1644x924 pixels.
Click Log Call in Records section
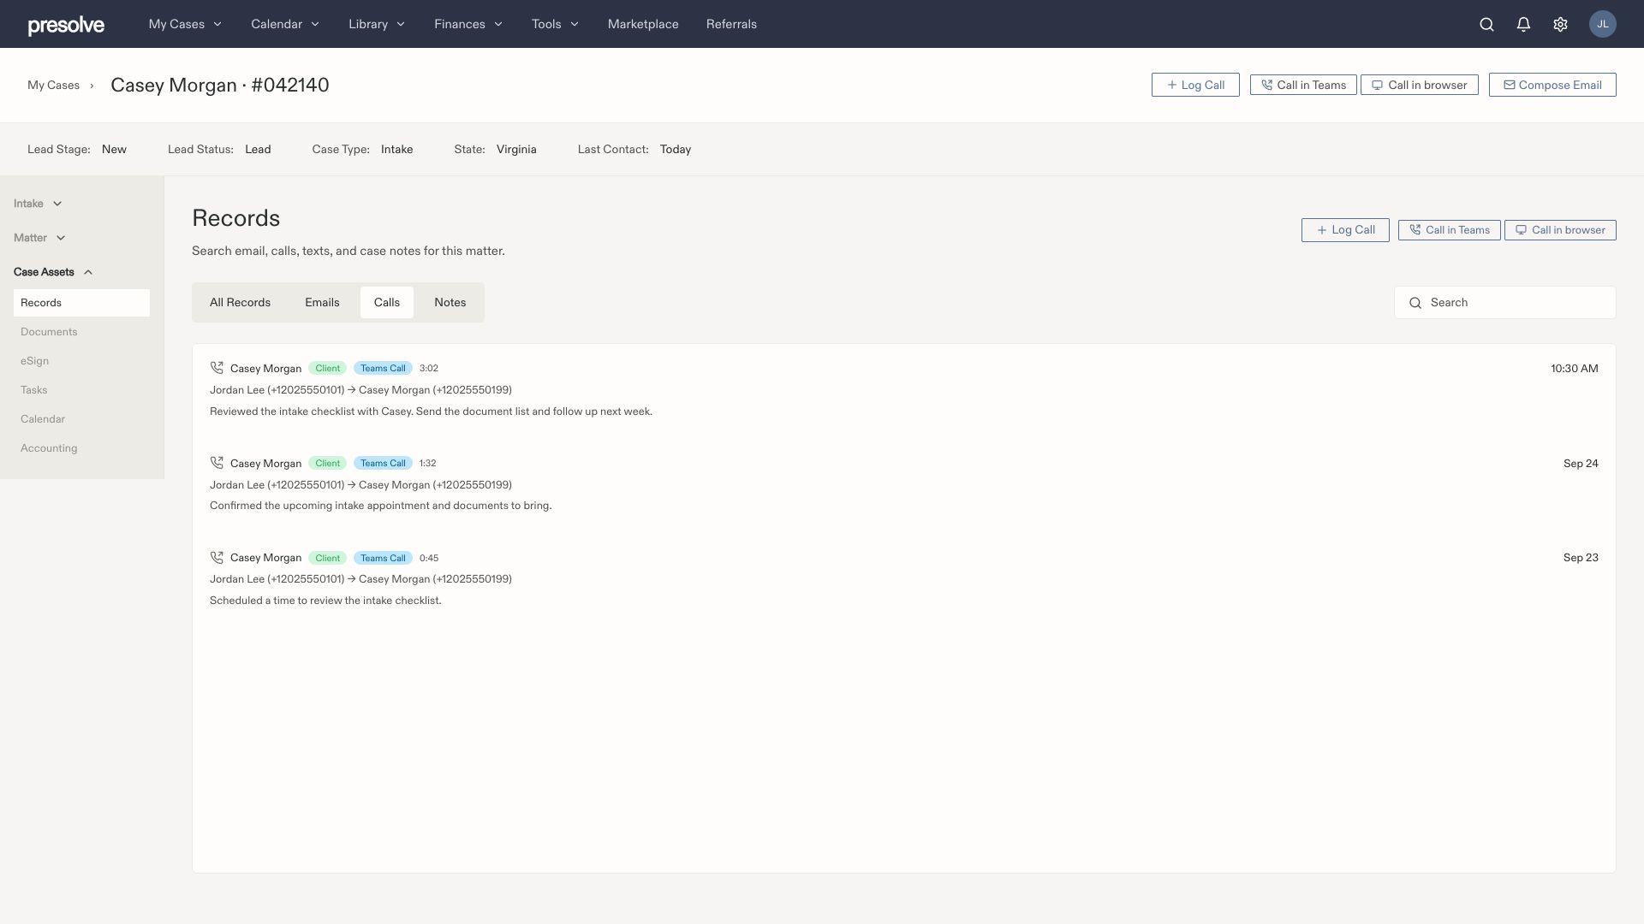click(1345, 230)
